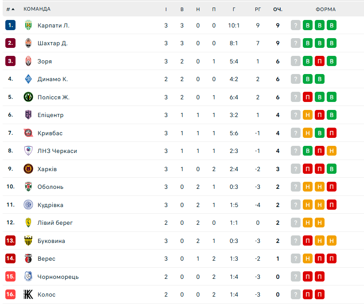Click Кудрівка's first orange Н form badge

click(307, 205)
